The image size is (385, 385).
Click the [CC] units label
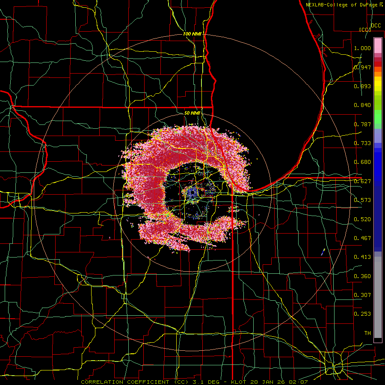tap(365, 30)
